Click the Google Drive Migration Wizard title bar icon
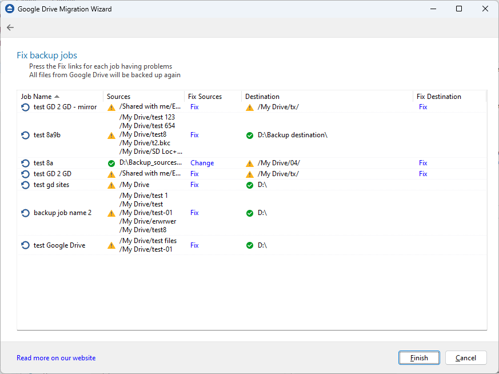The height and width of the screenshot is (374, 499). click(9, 9)
